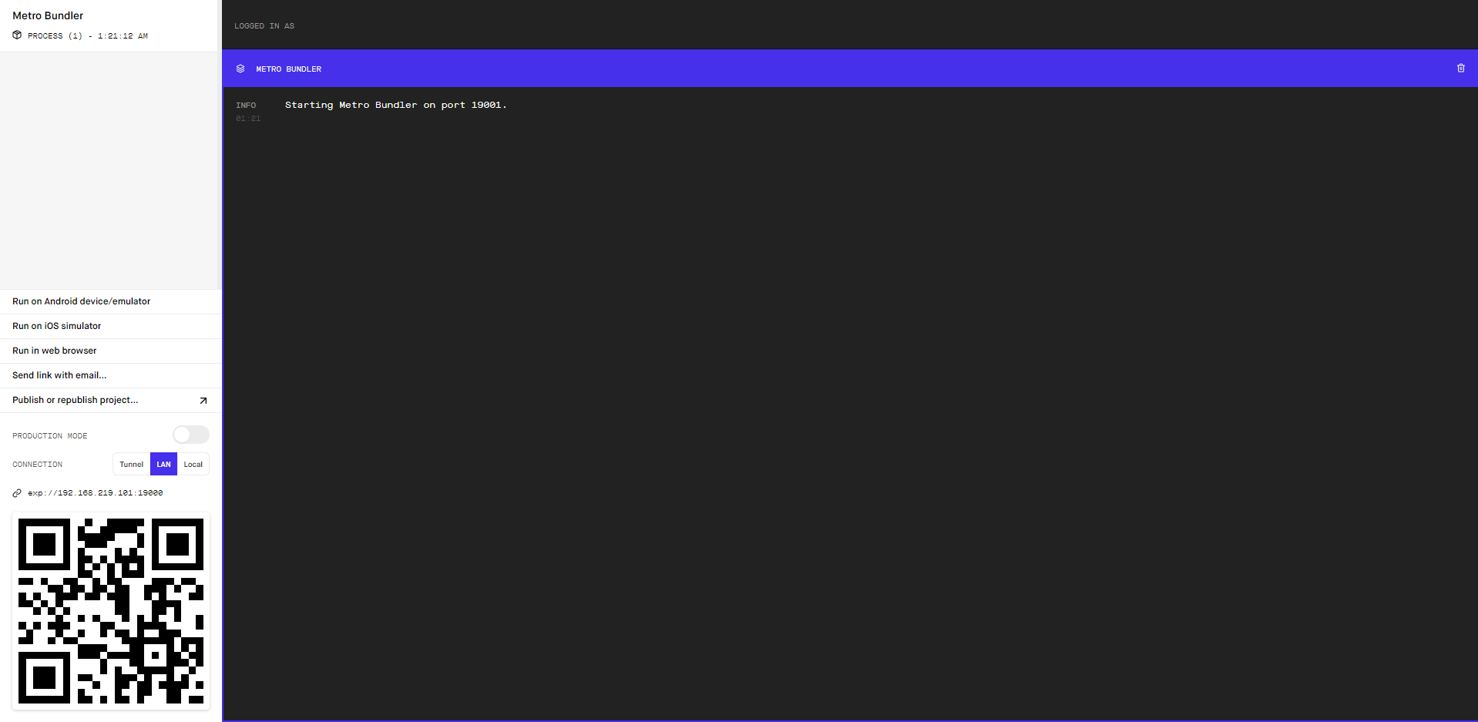Choose Run on iOS simulator
The height and width of the screenshot is (722, 1478).
(x=111, y=326)
